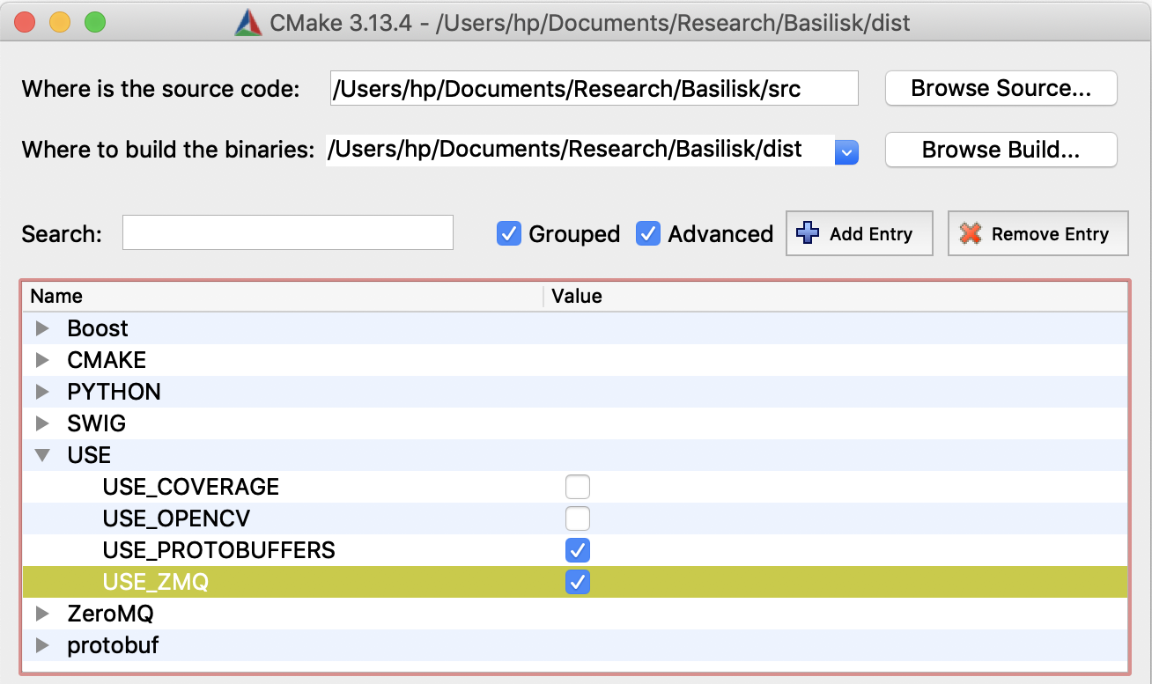
Task: Enable the USE_OPENCV checkbox
Action: (578, 519)
